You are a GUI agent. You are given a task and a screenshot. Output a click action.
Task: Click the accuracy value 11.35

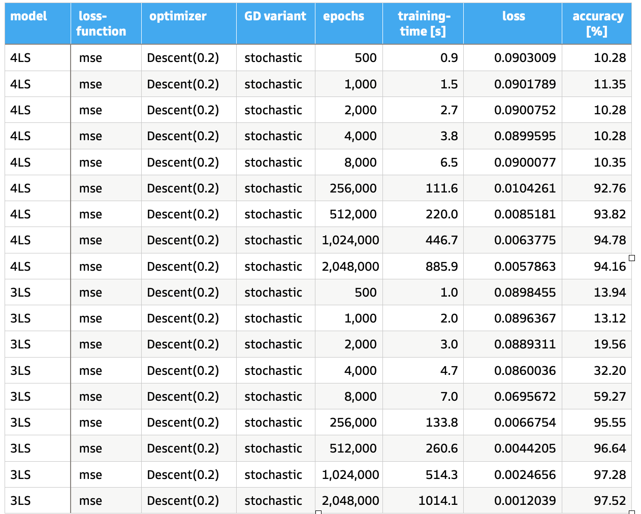[x=610, y=84]
